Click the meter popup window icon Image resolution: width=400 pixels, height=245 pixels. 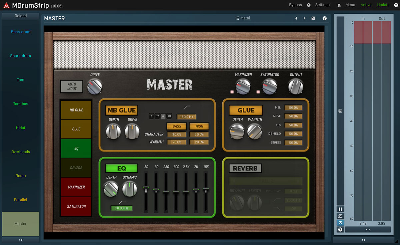(x=340, y=216)
